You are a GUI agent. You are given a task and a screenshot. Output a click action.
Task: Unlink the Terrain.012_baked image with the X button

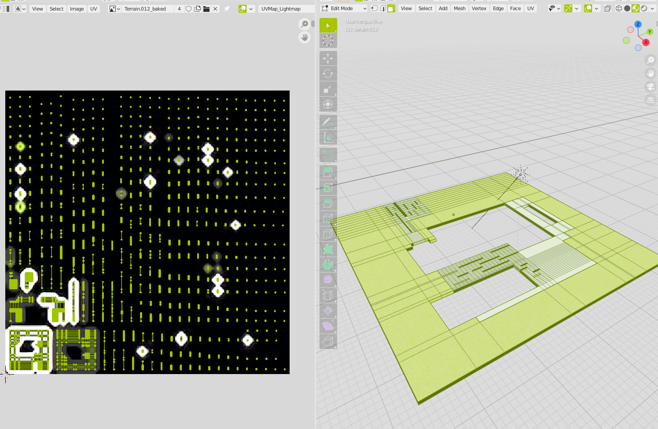(215, 8)
